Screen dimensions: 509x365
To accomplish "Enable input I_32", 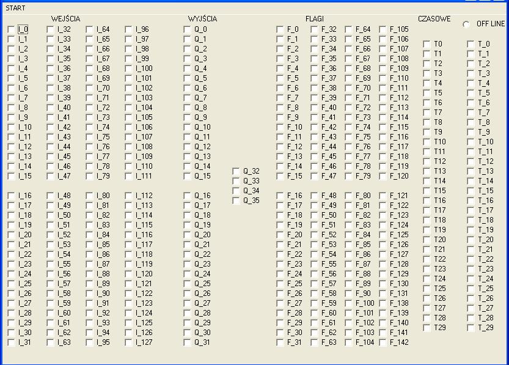I will tap(50, 29).
